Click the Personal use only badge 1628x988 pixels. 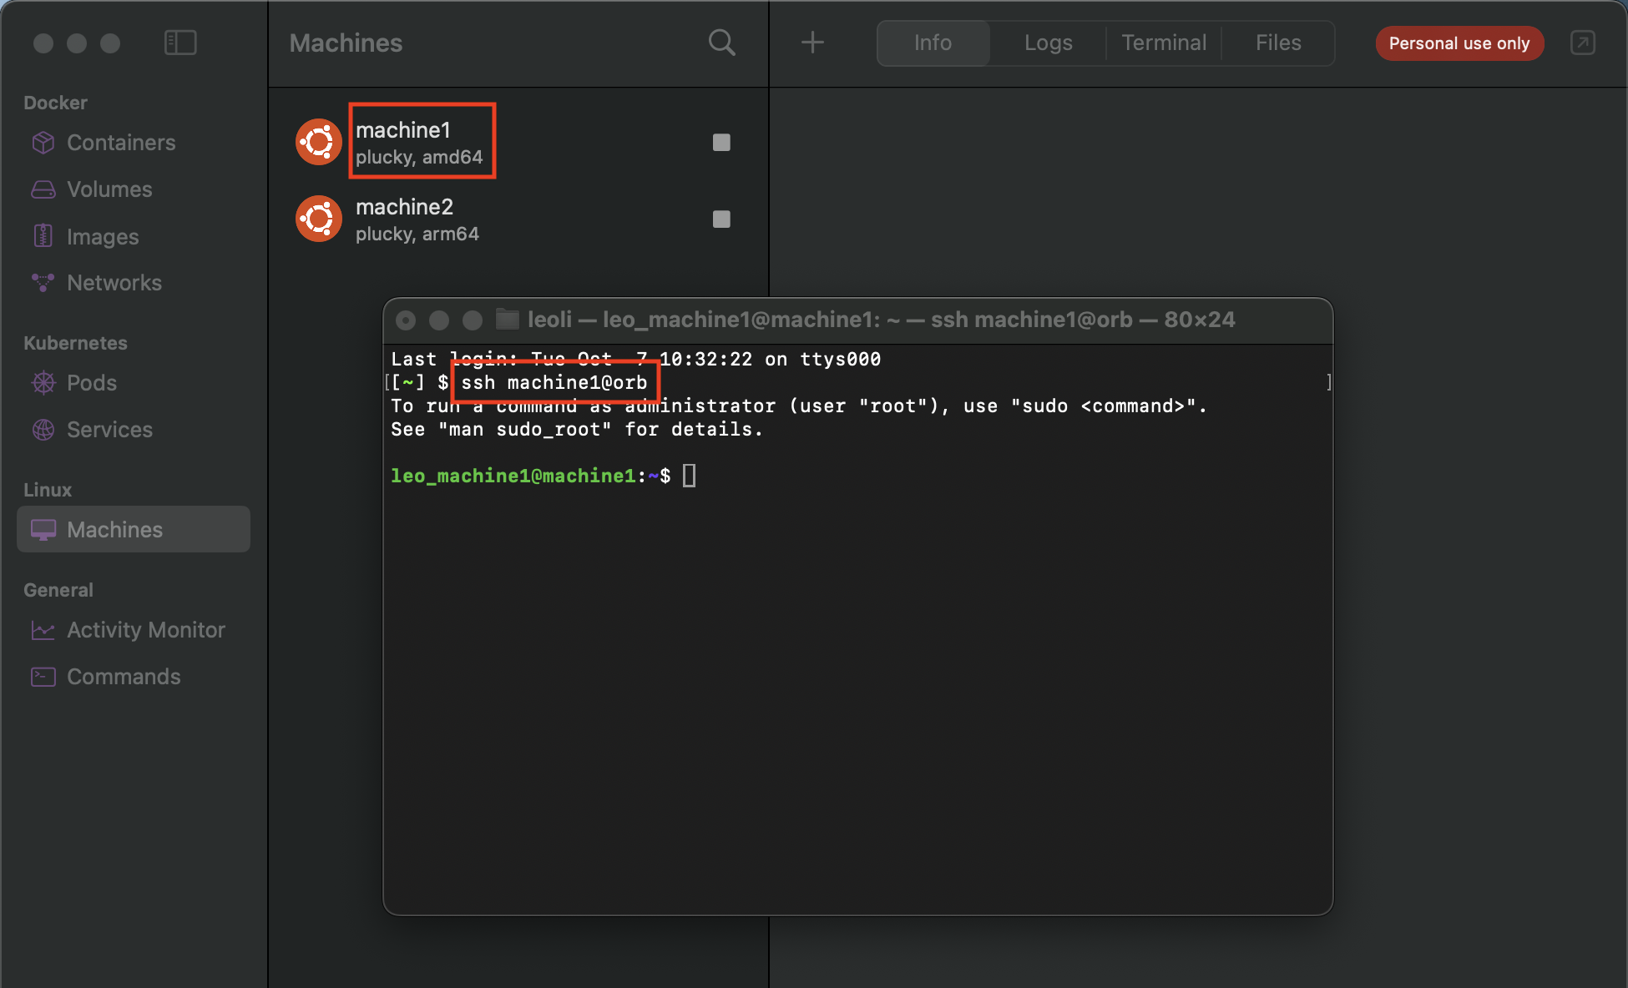pos(1459,43)
